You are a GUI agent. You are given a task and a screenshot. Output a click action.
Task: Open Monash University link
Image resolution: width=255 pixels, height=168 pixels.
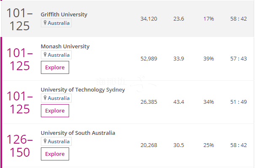coord(65,46)
